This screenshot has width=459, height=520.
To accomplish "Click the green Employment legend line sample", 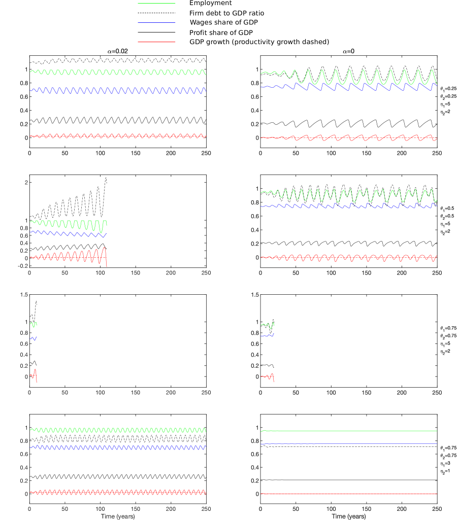I will click(x=156, y=4).
